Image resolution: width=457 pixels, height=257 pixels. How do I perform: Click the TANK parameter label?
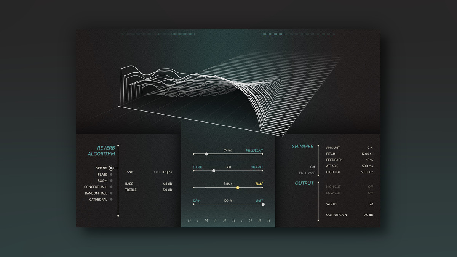click(x=129, y=172)
